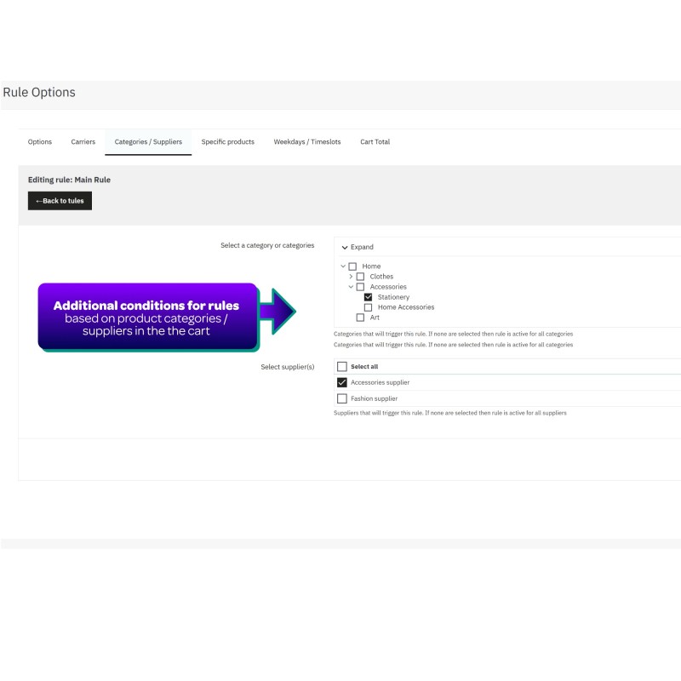
Task: Click the 'Rule Options' heading
Action: point(39,92)
